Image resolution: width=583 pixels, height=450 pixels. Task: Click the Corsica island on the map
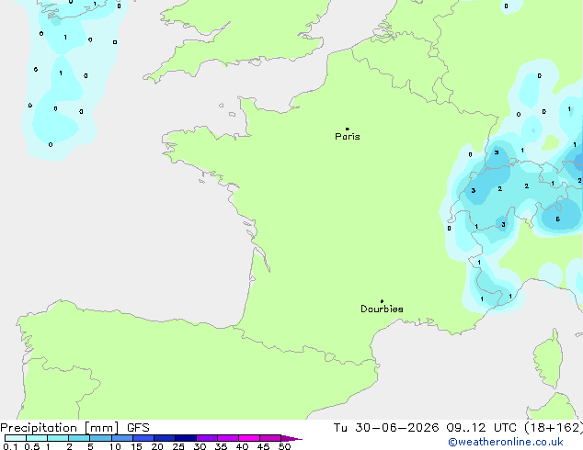pyautogui.click(x=549, y=359)
